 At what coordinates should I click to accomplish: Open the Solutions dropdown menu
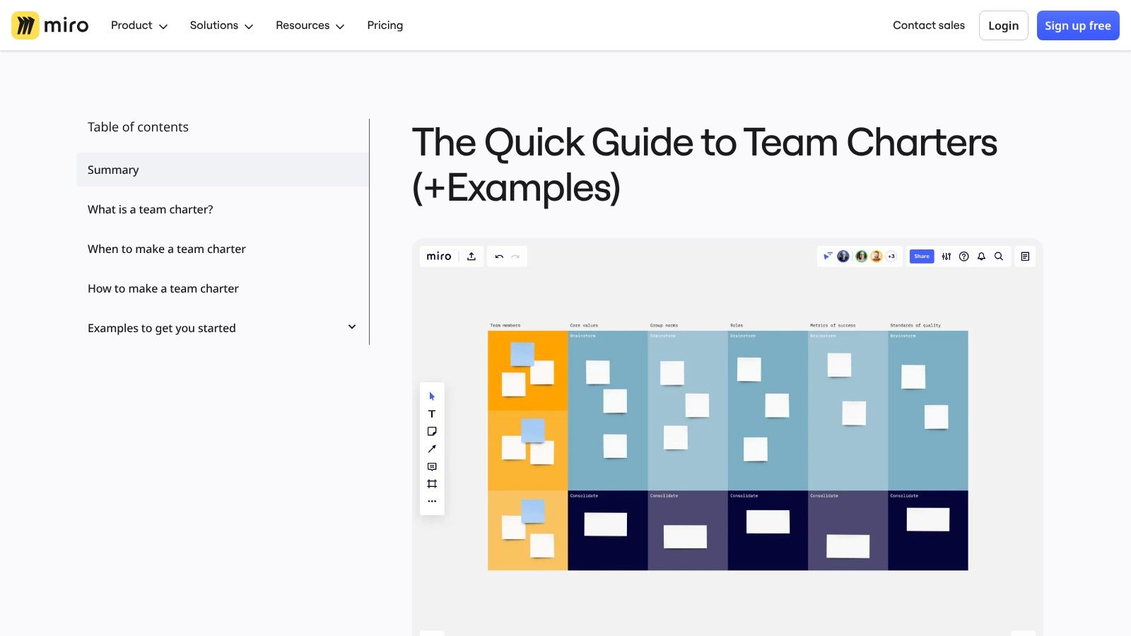[x=221, y=25]
